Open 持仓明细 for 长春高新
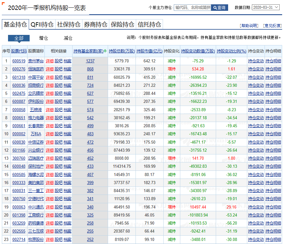 click(273, 126)
